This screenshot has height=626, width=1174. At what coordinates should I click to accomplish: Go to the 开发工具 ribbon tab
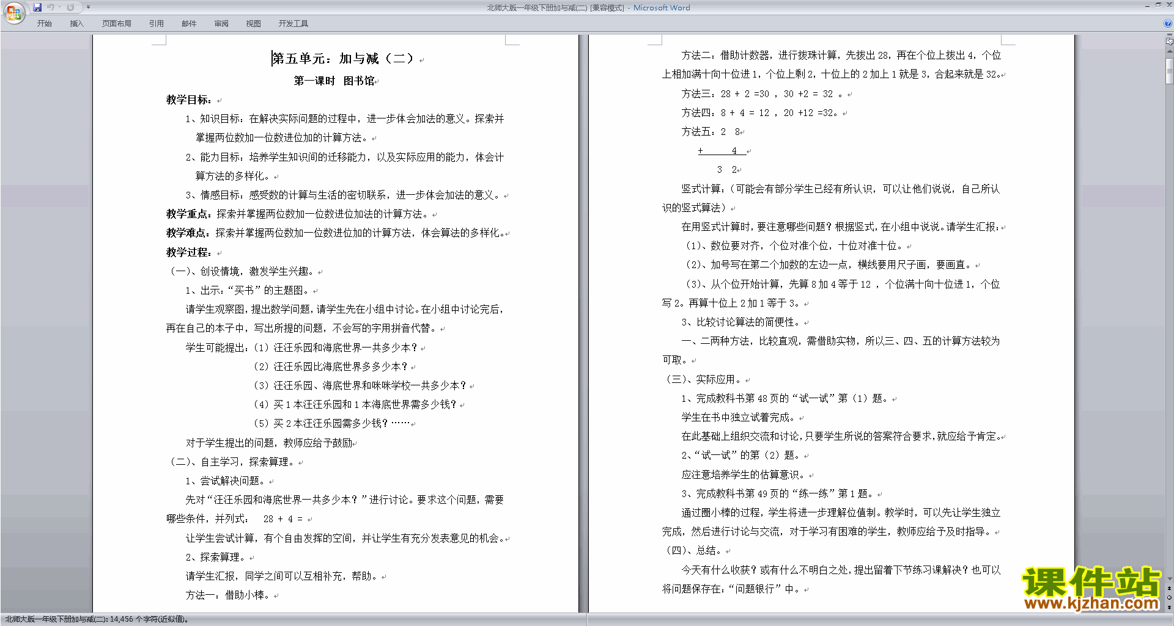click(293, 24)
